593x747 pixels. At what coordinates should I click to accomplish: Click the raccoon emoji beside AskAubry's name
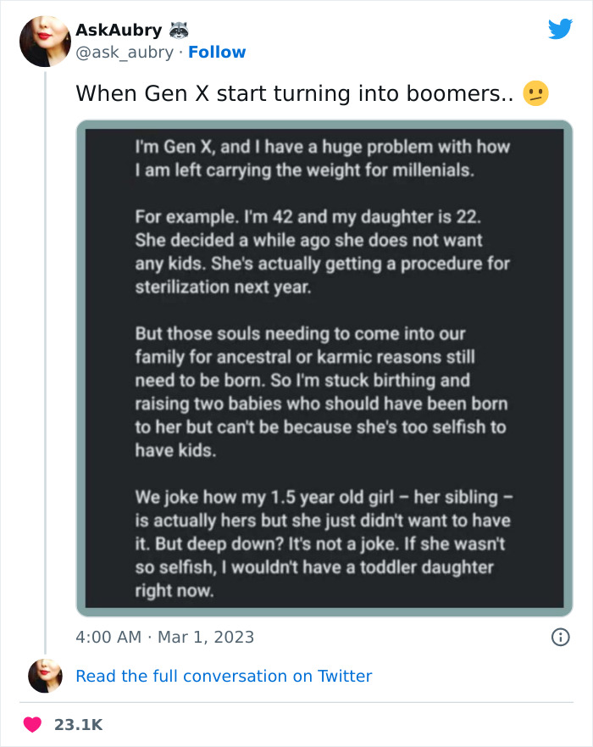pos(178,29)
